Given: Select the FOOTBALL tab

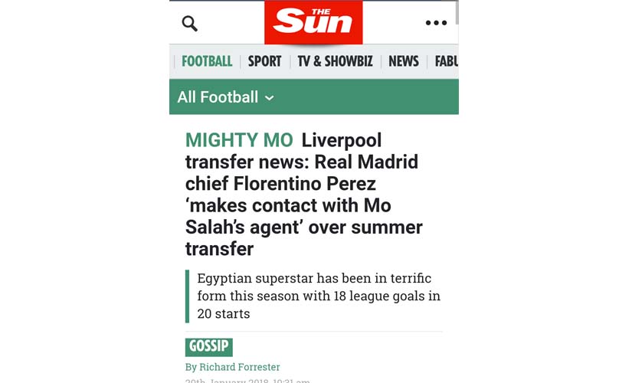Looking at the screenshot, I should point(207,61).
